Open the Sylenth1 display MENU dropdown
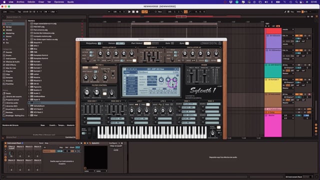This screenshot has width=320, height=180. click(130, 72)
